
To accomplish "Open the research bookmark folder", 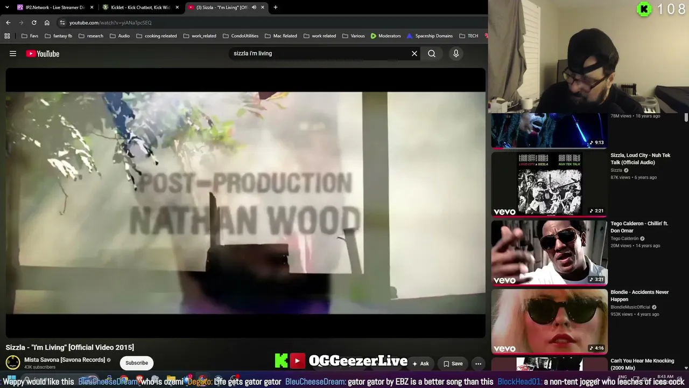I will coord(90,36).
